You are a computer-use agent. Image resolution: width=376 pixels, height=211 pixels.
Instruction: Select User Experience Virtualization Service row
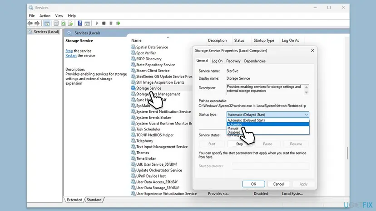[217, 194]
